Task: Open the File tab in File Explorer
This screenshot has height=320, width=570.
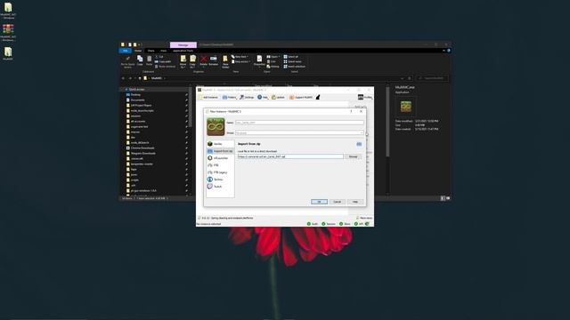Action: (126, 51)
